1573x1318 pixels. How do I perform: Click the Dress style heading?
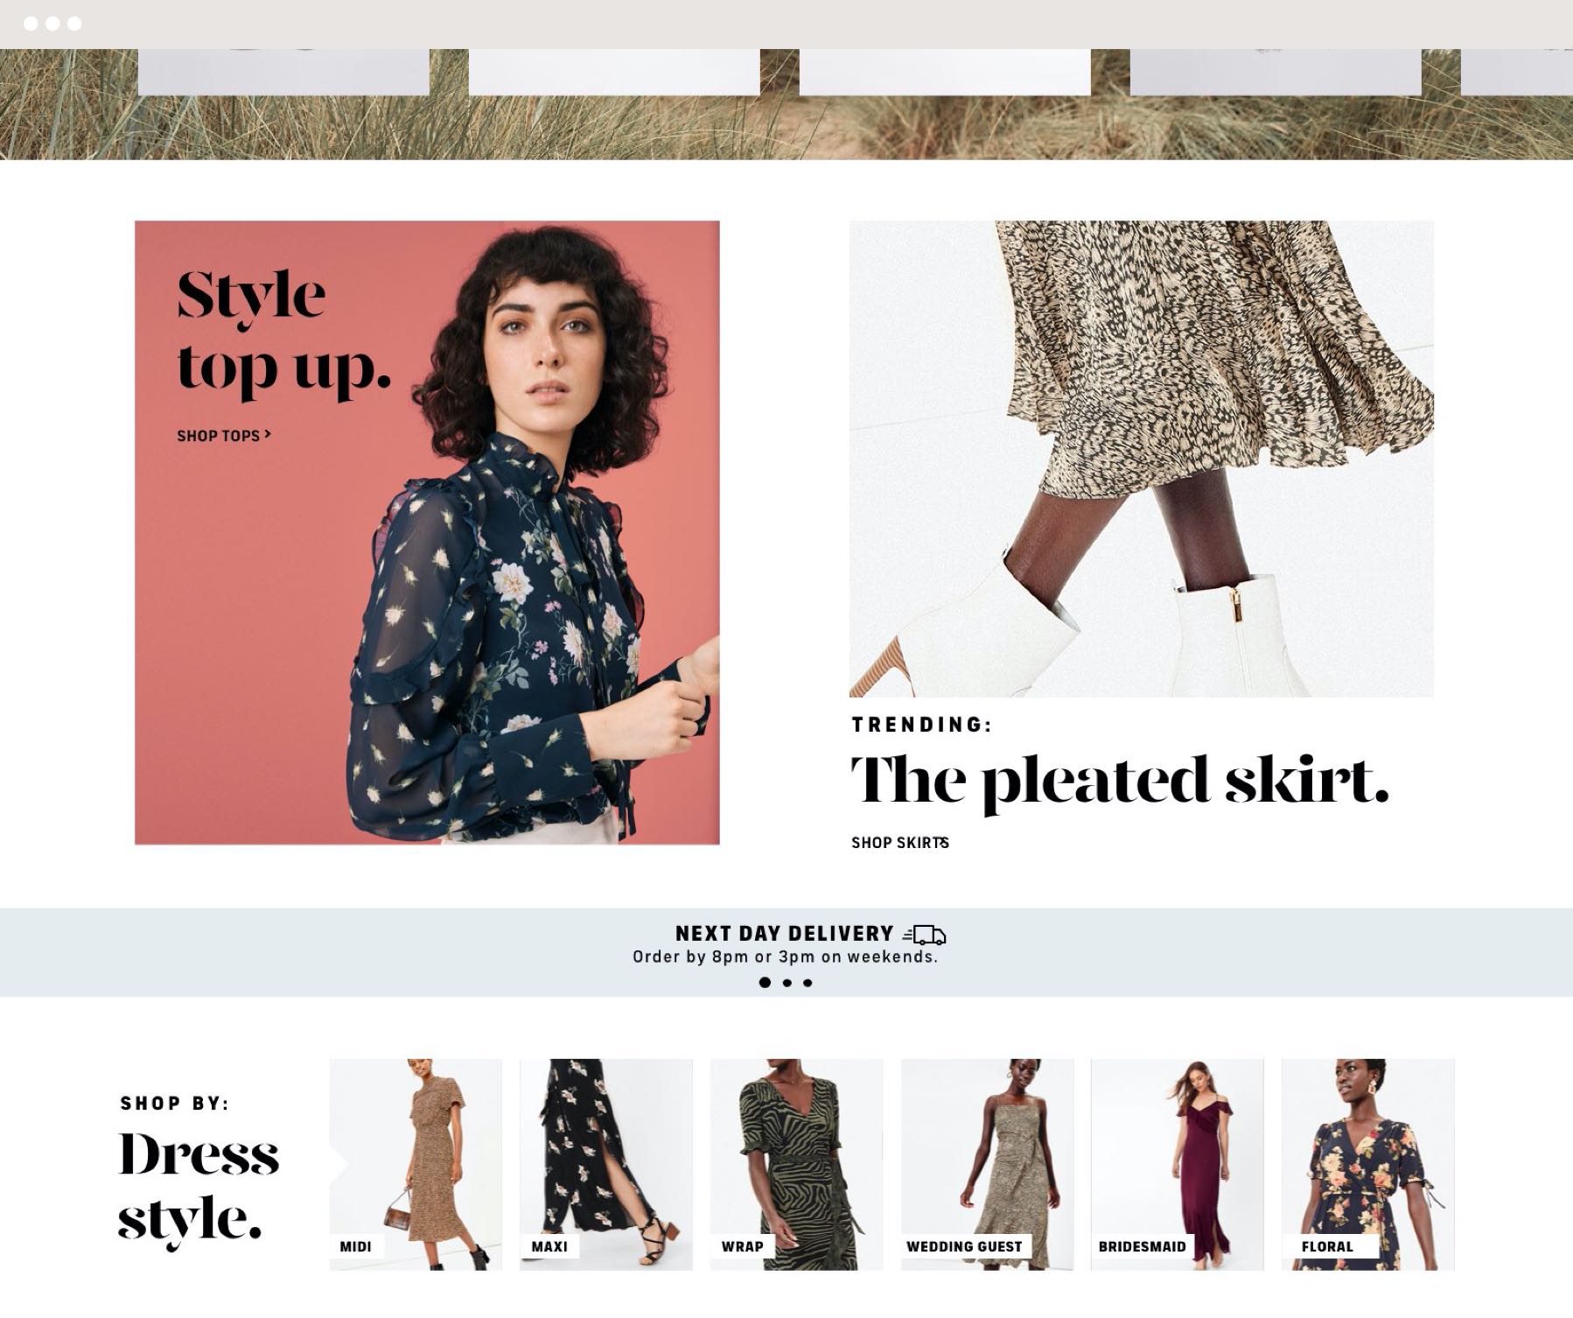pyautogui.click(x=199, y=1185)
